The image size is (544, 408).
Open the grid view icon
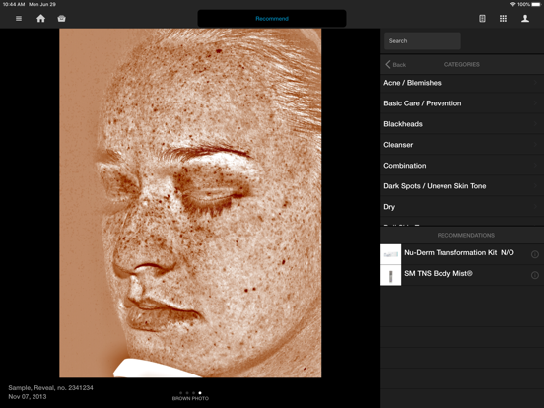[503, 19]
